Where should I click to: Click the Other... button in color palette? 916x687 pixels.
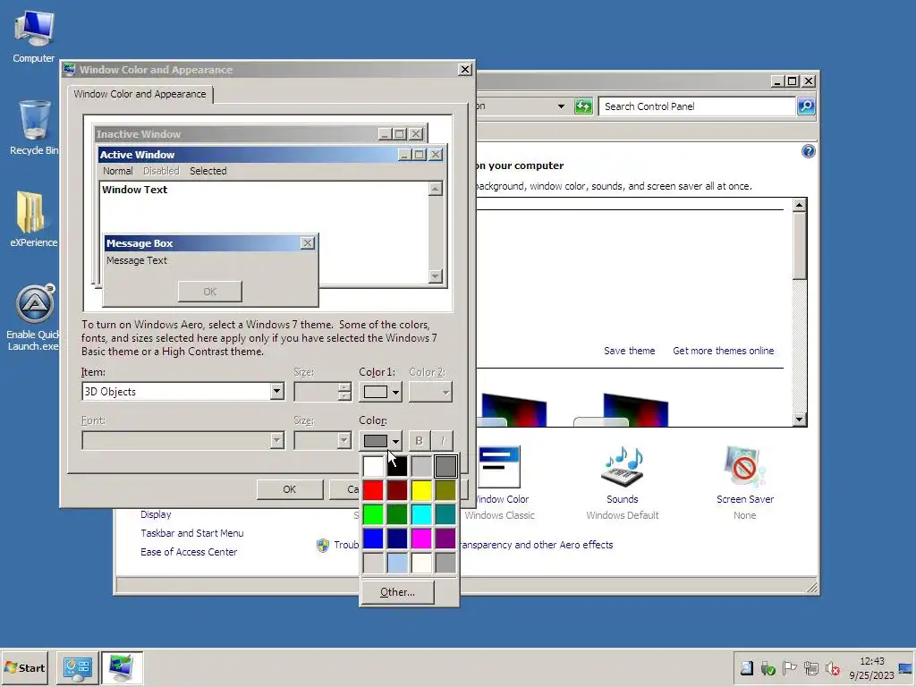(397, 592)
